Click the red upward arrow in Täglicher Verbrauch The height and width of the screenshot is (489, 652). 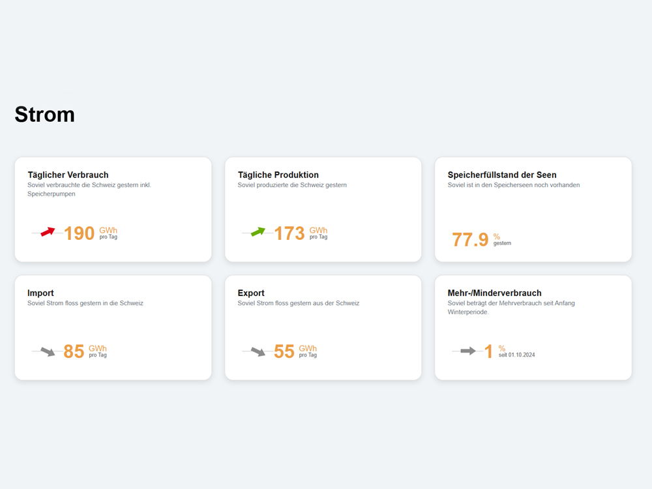pyautogui.click(x=48, y=231)
